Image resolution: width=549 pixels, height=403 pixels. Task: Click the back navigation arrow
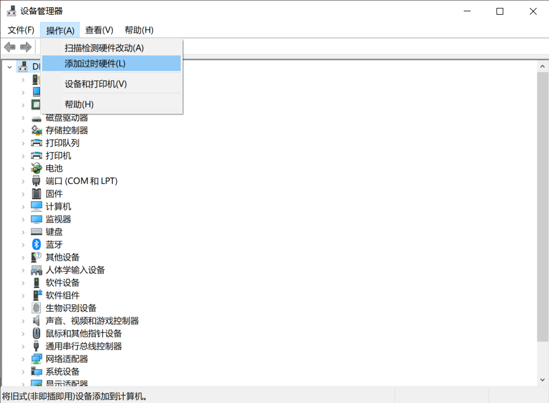[10, 47]
